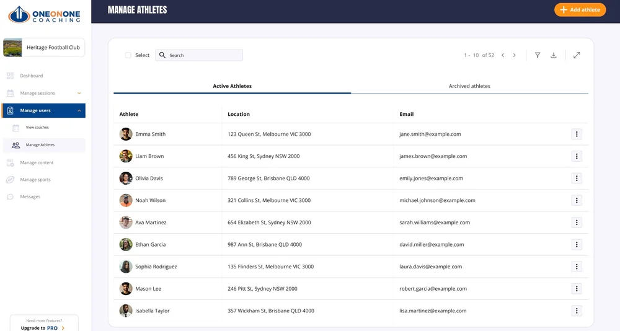Viewport: 620px width, 331px height.
Task: Tick the Select checkbox
Action: (128, 55)
